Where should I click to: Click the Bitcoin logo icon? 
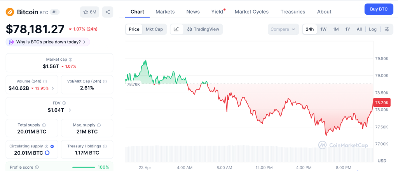pyautogui.click(x=10, y=12)
